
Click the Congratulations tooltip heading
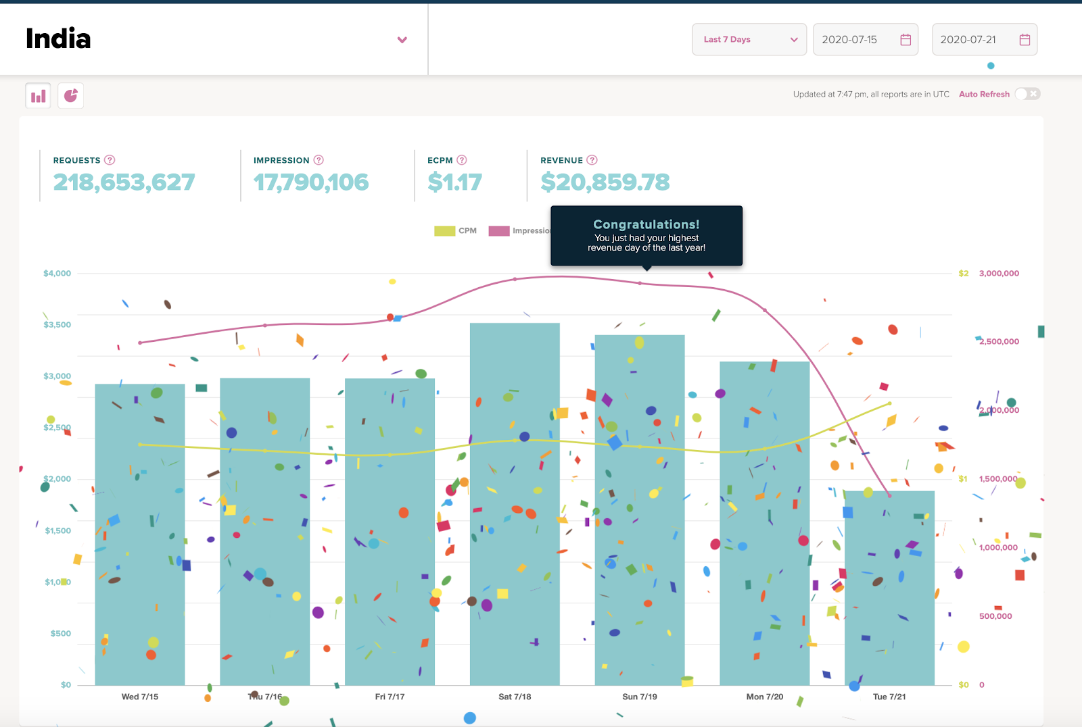[646, 224]
